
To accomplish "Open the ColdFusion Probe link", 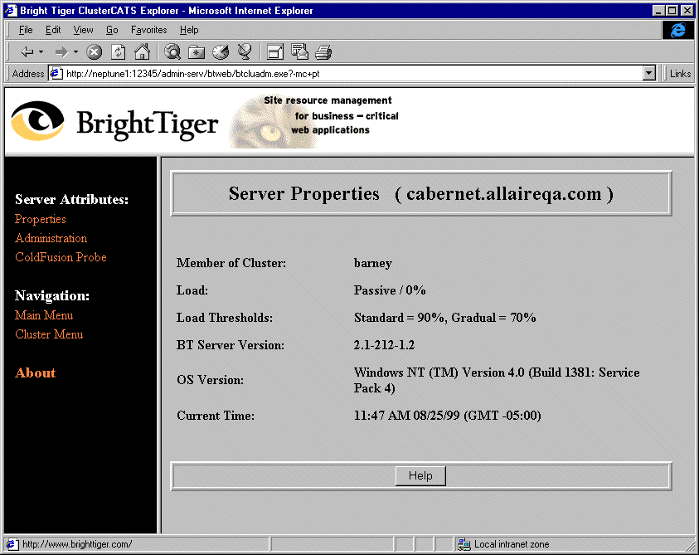I will click(61, 257).
